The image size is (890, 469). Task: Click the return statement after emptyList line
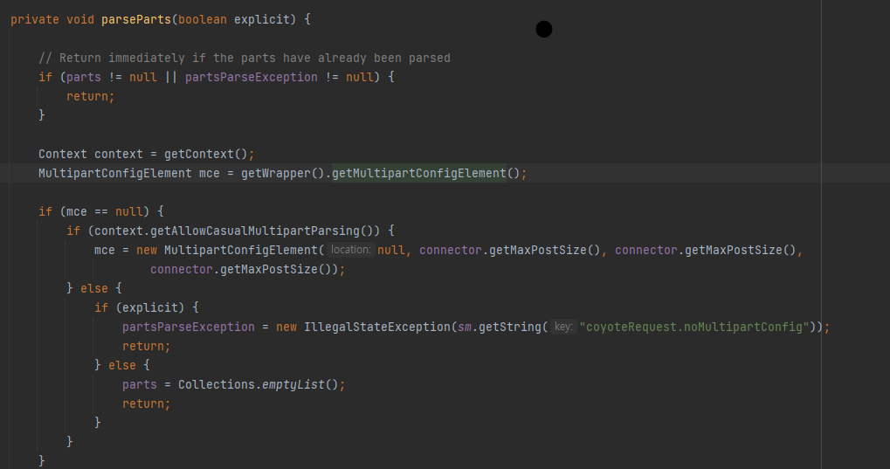tap(147, 403)
